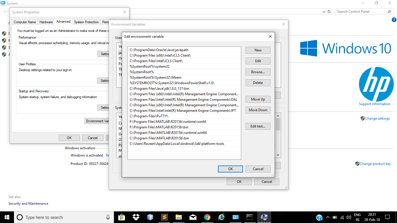Viewport: 397px width, 223px height.
Task: Open Control Panel help question mark icon
Action: click(x=394, y=20)
